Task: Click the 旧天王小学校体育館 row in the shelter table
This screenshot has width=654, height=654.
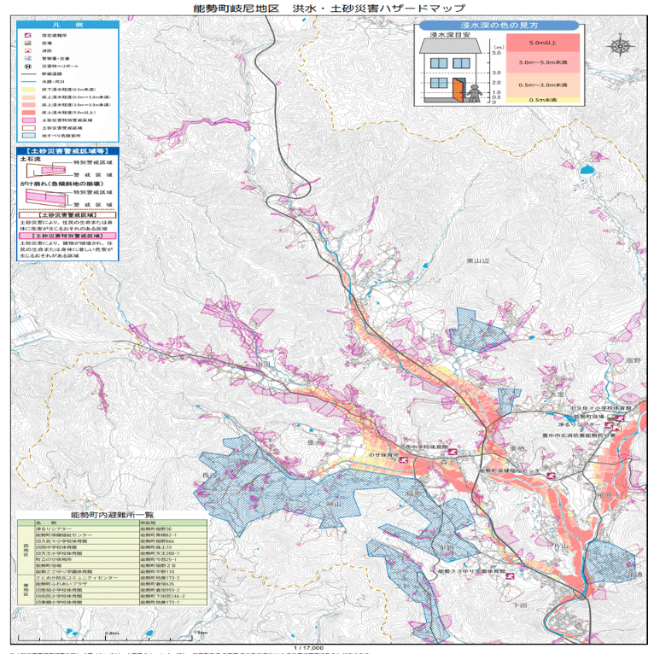Action: [121, 553]
